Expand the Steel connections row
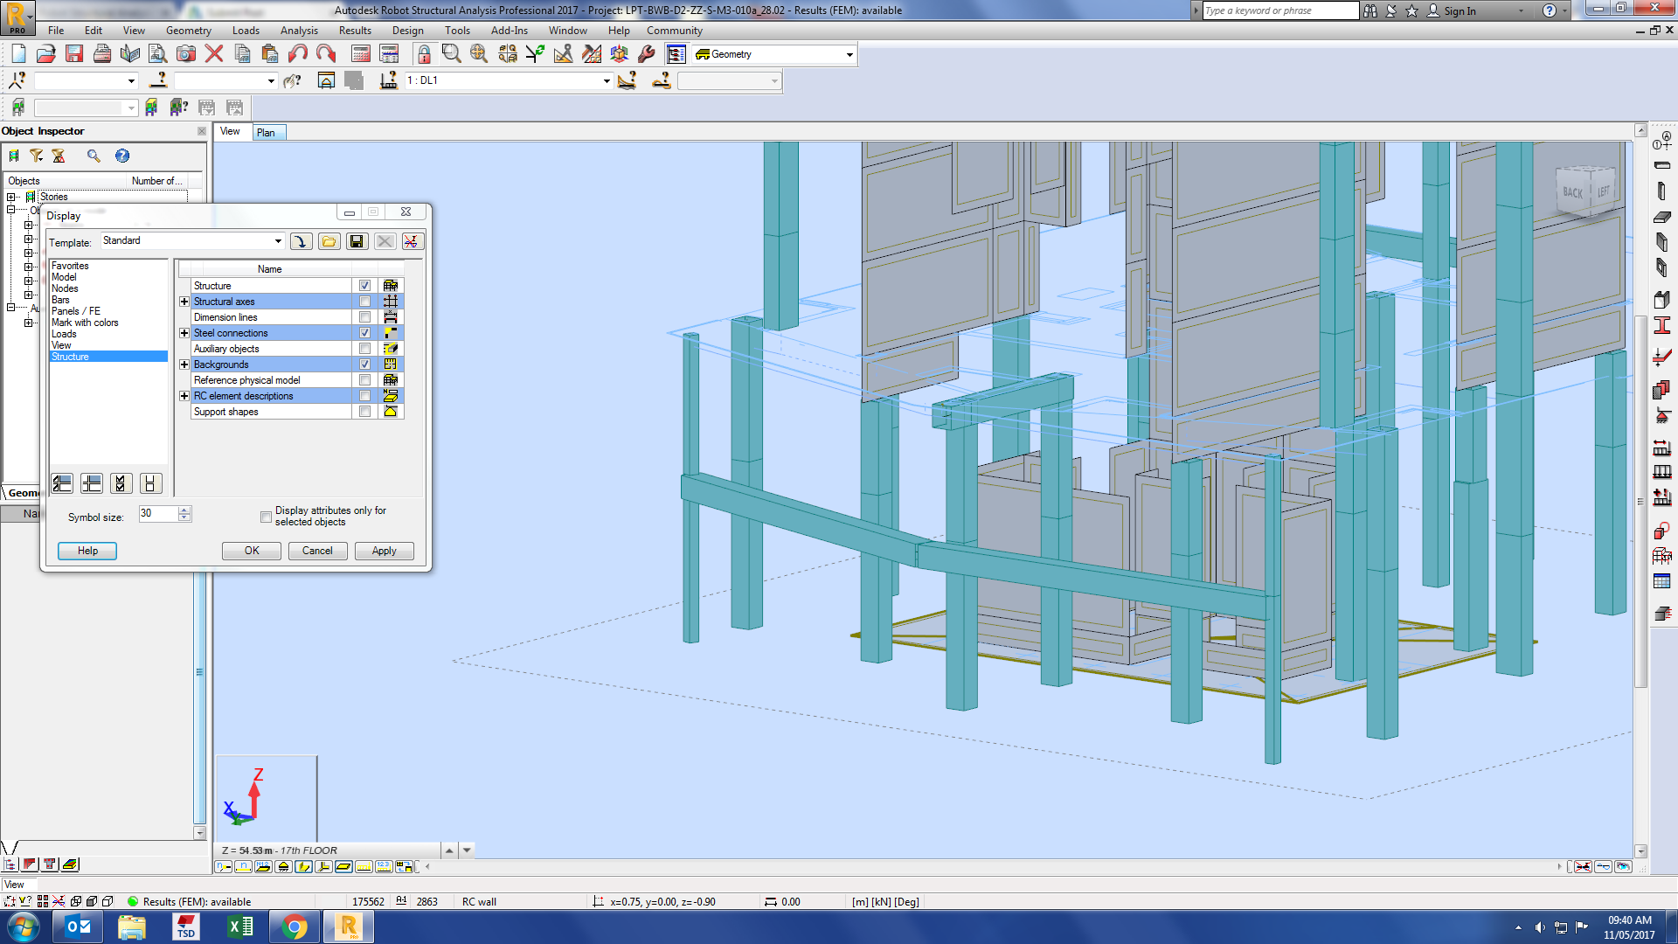The image size is (1678, 944). tap(184, 333)
